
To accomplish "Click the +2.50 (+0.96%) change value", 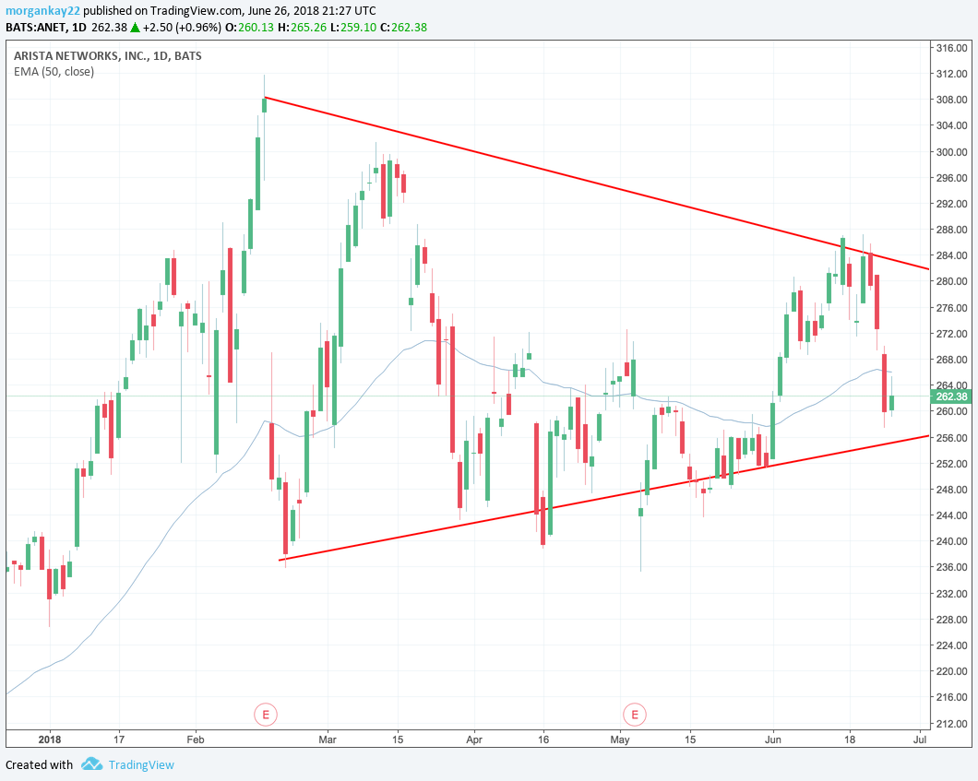I will coord(182,28).
